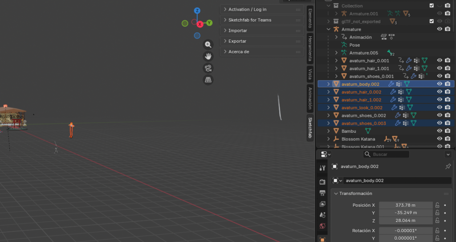This screenshot has width=456, height=242.
Task: Click the zoom view magnifier icon
Action: click(x=208, y=44)
